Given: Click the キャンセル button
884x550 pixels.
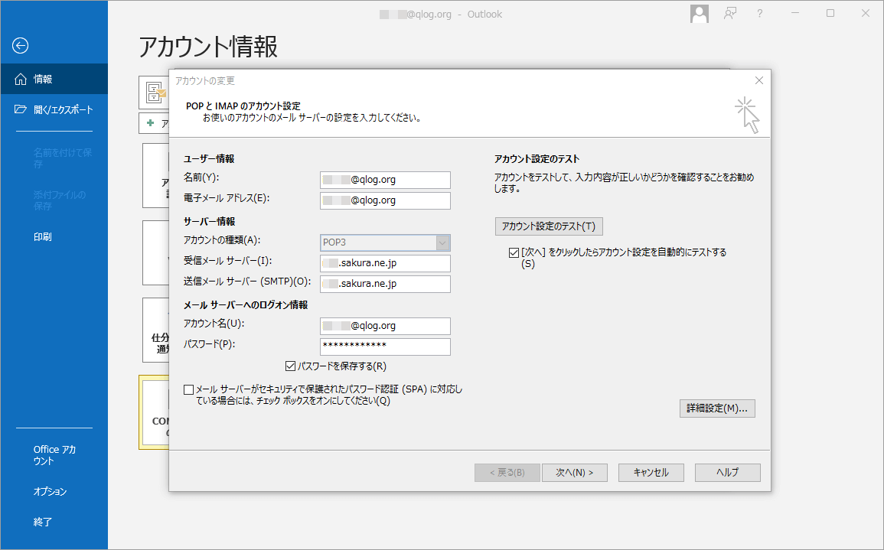Looking at the screenshot, I should [x=651, y=472].
